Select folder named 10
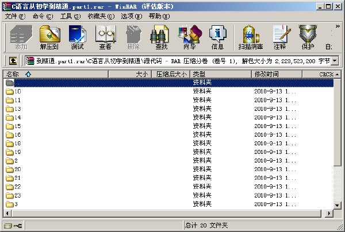 pos(168,91)
